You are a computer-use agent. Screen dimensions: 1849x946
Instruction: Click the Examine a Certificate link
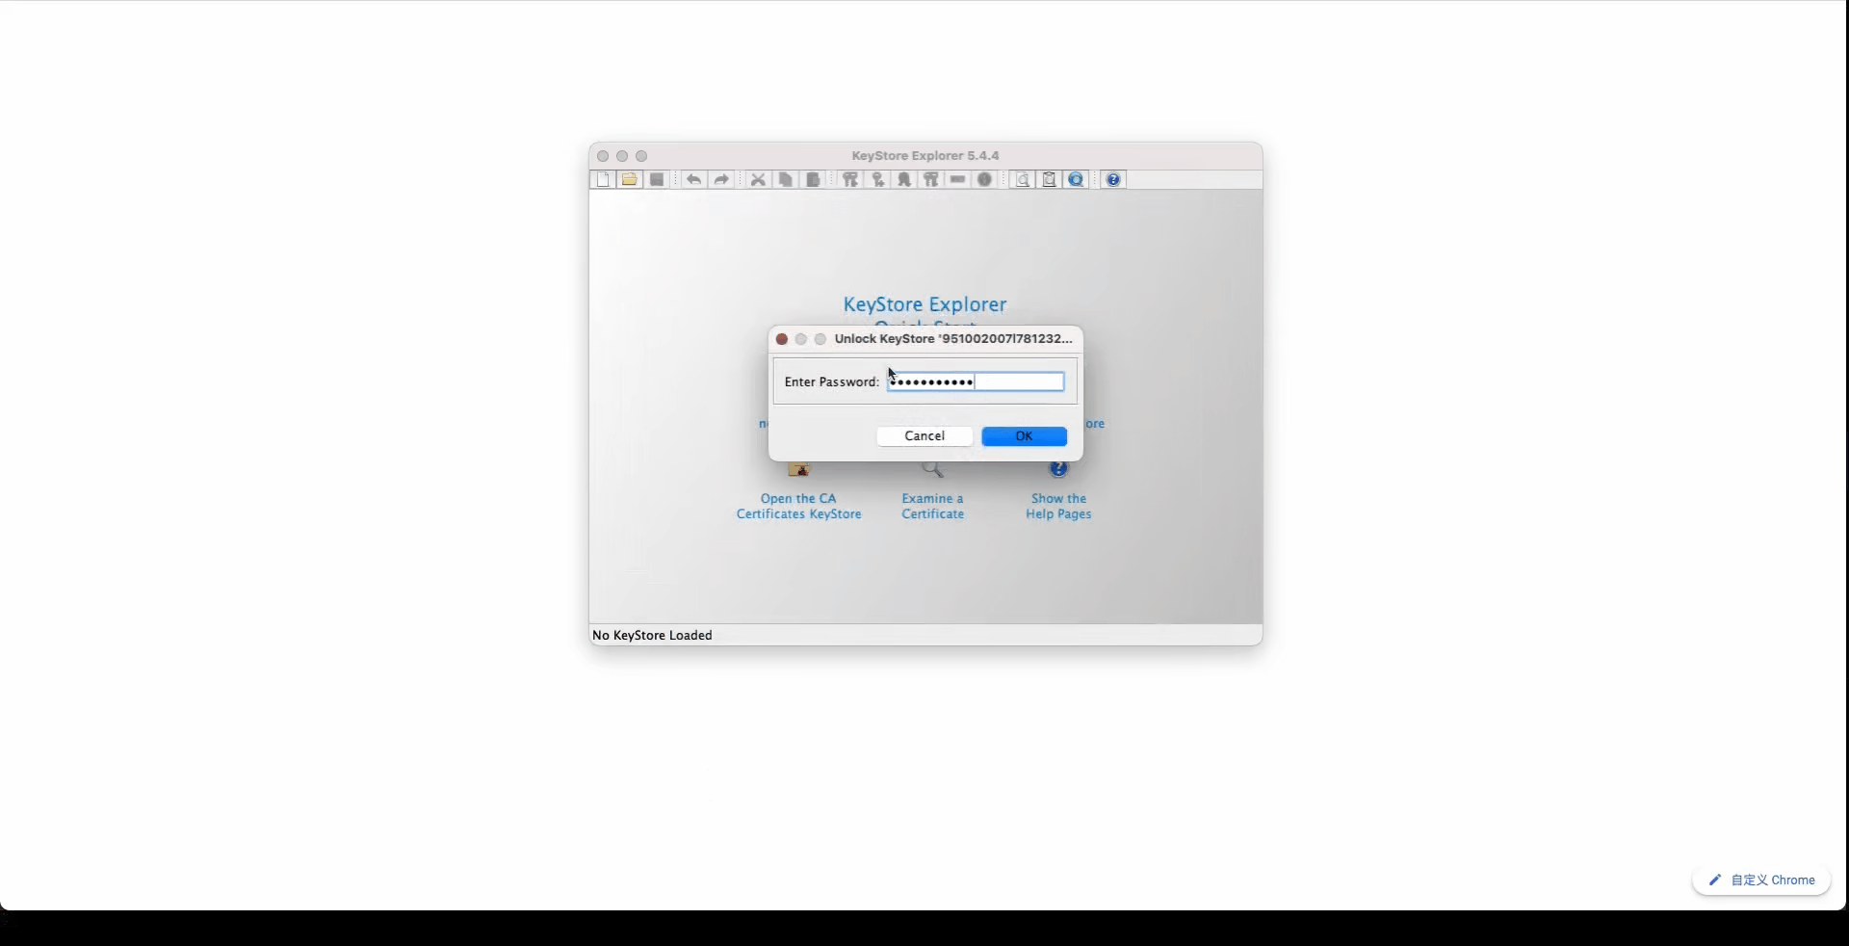pos(933,507)
